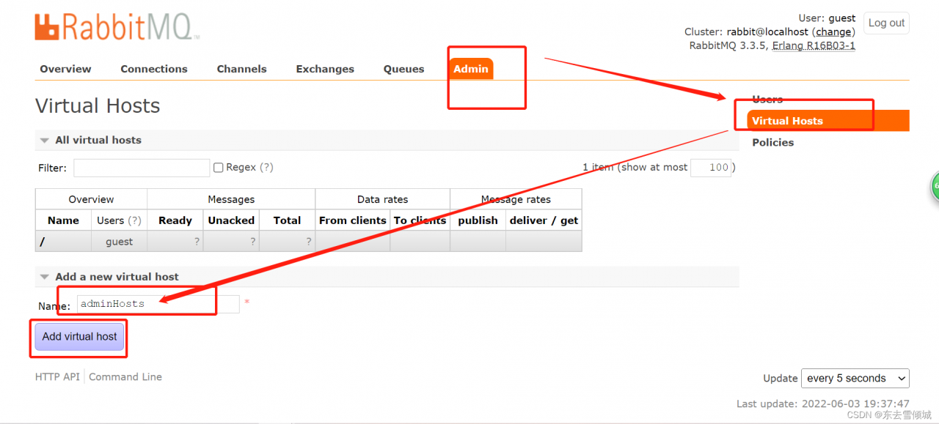The width and height of the screenshot is (939, 424).
Task: Click the From clients column header
Action: pyautogui.click(x=353, y=220)
